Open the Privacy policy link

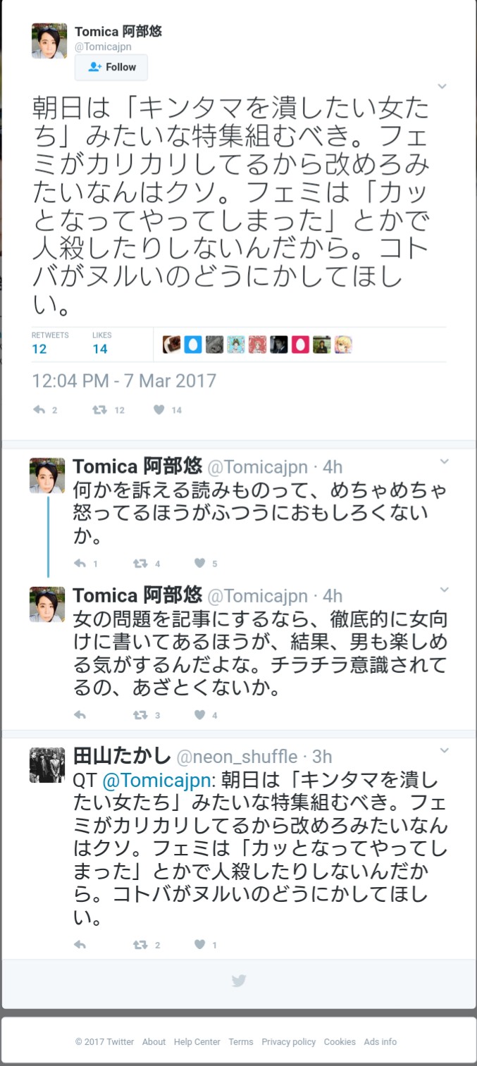(x=288, y=1042)
